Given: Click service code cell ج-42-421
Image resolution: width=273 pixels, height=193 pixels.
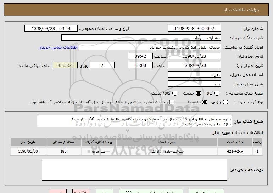Looking at the screenshot, I should pyautogui.click(x=235, y=151).
